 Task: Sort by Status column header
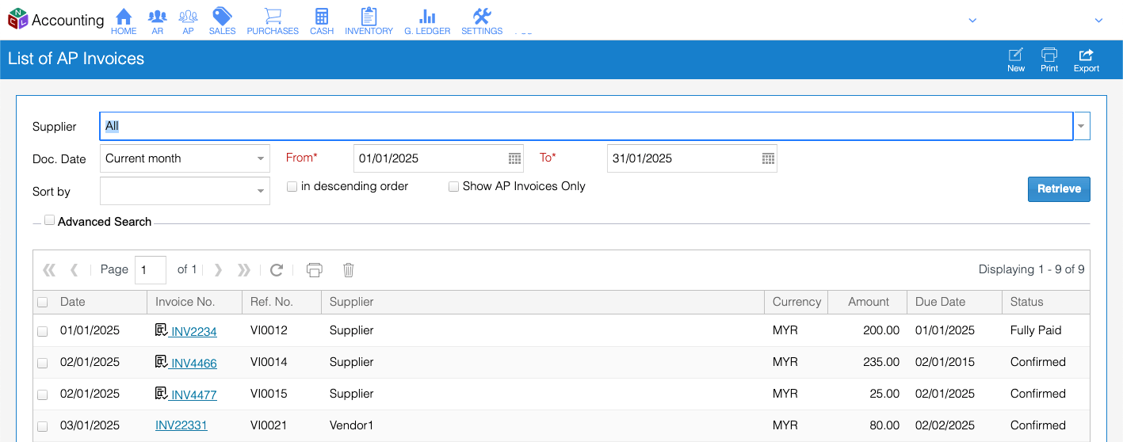[1046, 302]
